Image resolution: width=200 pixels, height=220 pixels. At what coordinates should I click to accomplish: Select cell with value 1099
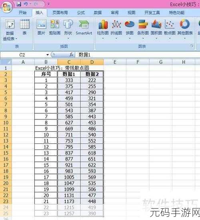(x=69, y=189)
